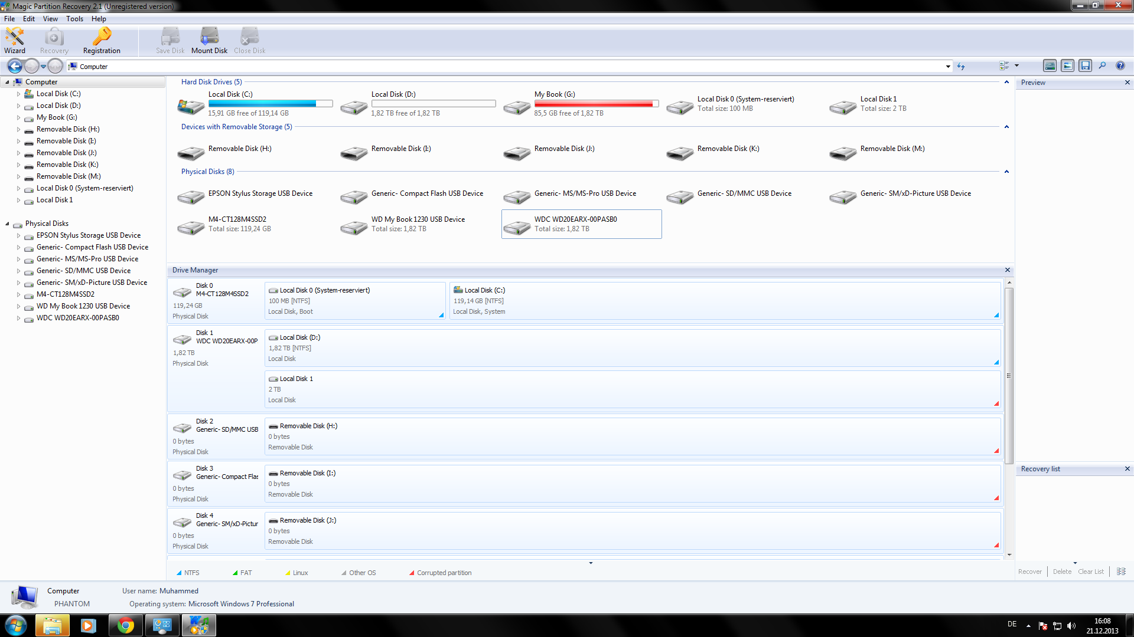Close the Drive Manager panel
Screen dimensions: 1134x637
click(x=1008, y=270)
